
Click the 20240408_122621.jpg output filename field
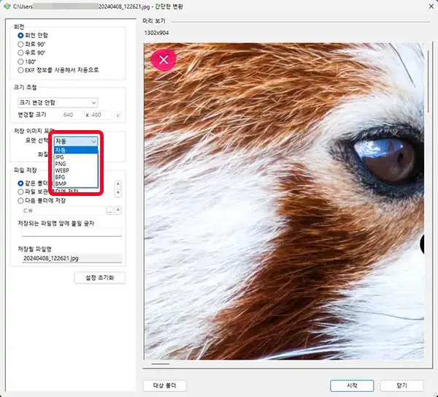(72, 258)
